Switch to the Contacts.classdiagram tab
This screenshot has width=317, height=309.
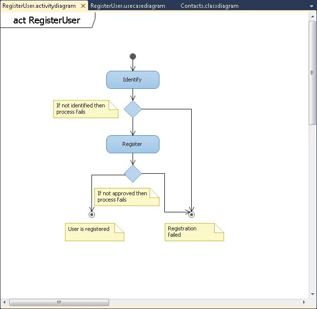click(x=209, y=6)
